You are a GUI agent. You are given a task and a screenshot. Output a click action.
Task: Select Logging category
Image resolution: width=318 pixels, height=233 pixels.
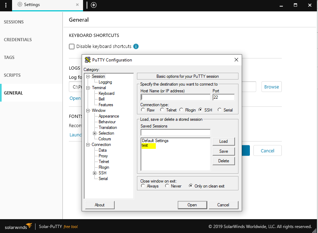(x=105, y=82)
